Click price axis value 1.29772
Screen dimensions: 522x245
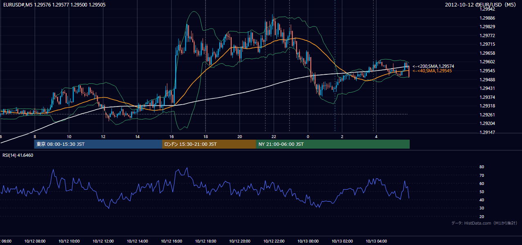tap(487, 36)
